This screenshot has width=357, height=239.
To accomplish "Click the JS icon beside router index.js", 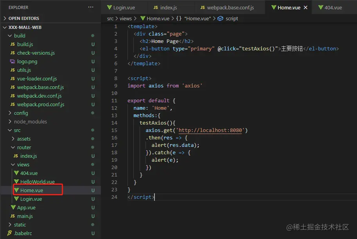I will (x=16, y=156).
